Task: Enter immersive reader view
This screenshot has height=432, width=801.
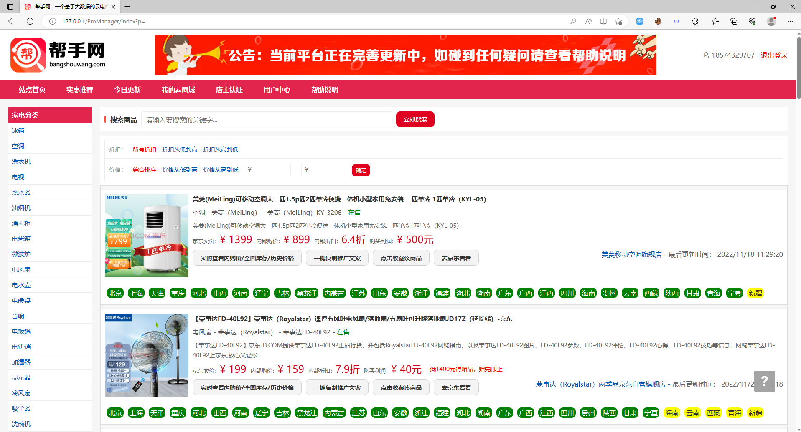Action: click(603, 21)
